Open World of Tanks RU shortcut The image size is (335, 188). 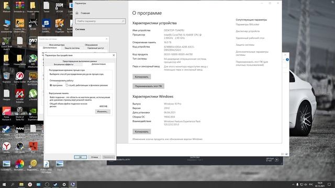click(x=20, y=113)
